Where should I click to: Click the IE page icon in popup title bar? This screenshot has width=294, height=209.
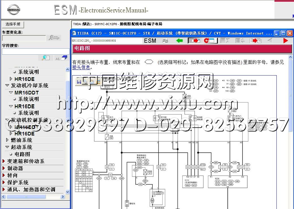[74, 33]
